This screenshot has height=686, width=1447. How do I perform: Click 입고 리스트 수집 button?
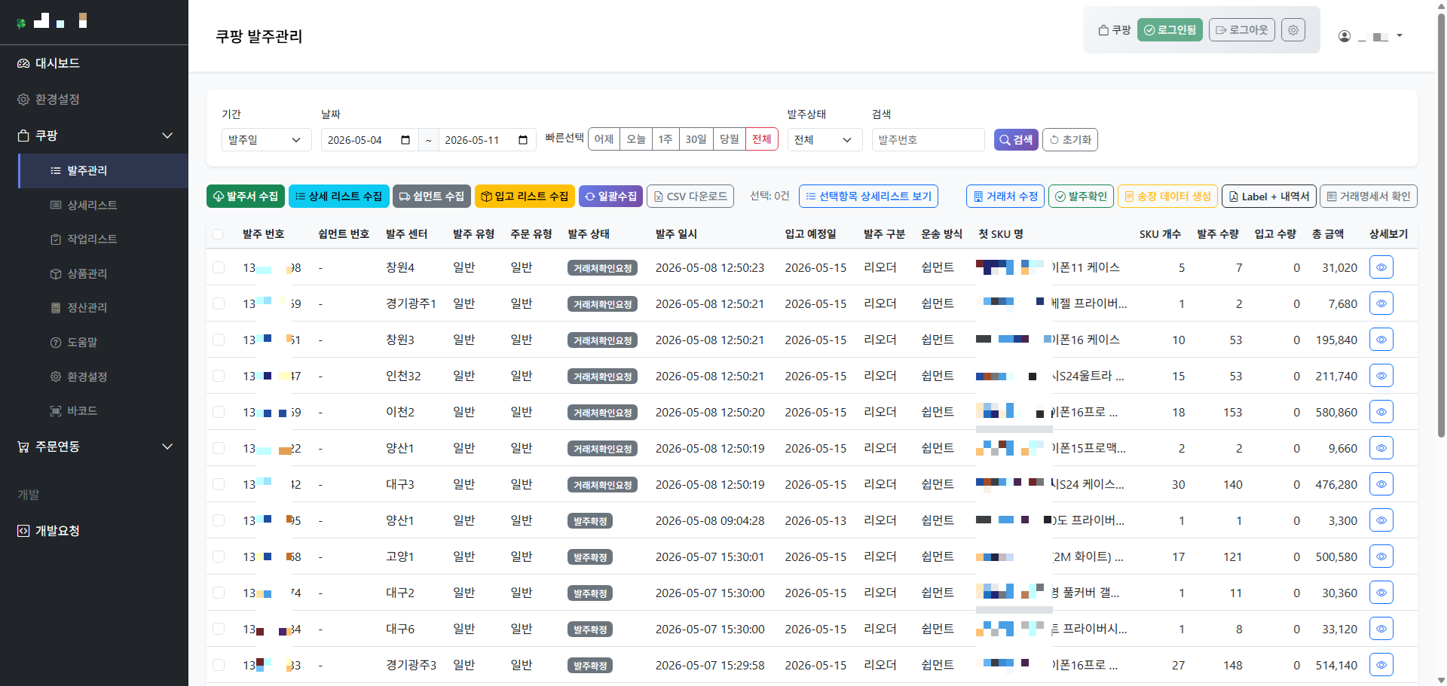coord(525,197)
